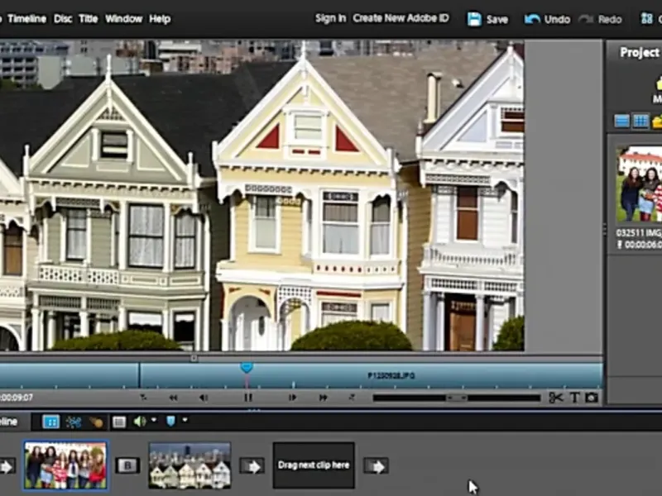Screen dimensions: 662x496
Task: Click the Properties panel icon
Action: pyautogui.click(x=119, y=422)
